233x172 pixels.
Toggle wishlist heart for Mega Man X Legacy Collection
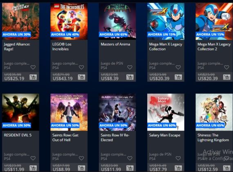(178, 67)
